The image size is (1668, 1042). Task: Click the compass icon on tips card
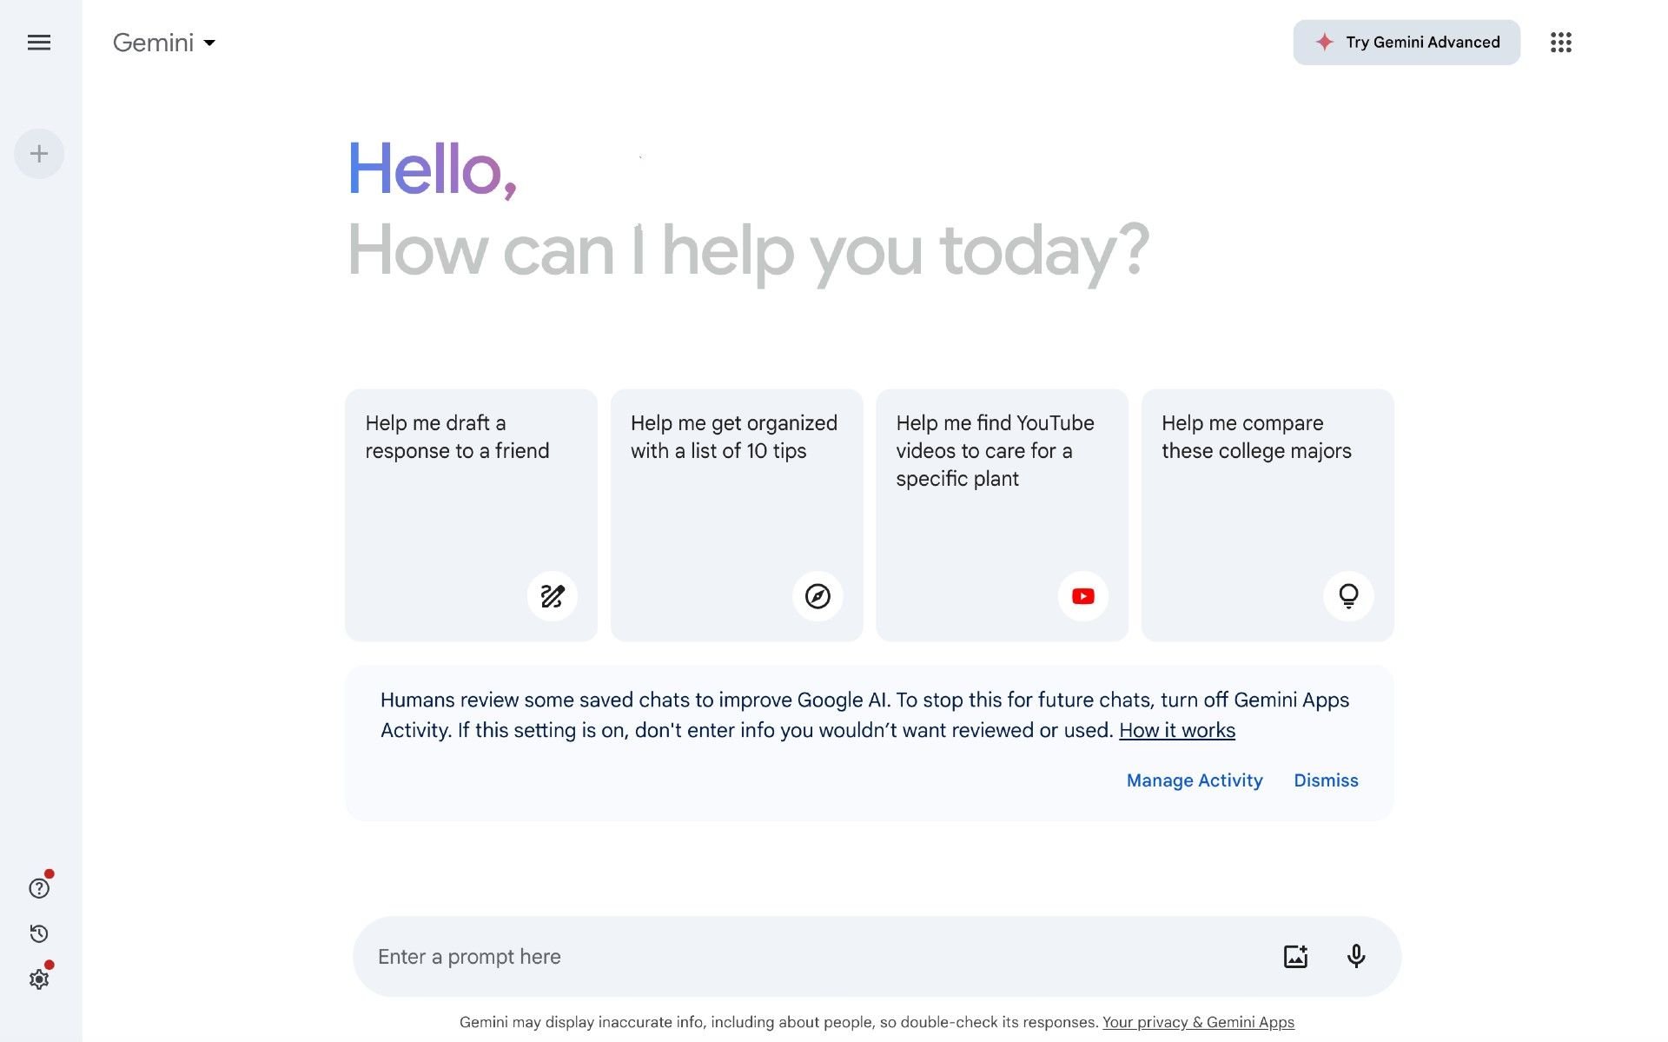pos(817,596)
